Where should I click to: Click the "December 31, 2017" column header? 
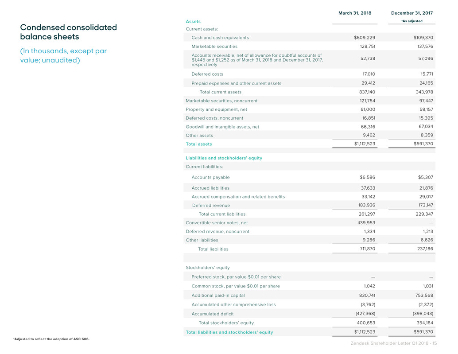tap(411, 13)
